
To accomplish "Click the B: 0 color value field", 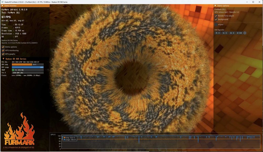I will (232, 33).
